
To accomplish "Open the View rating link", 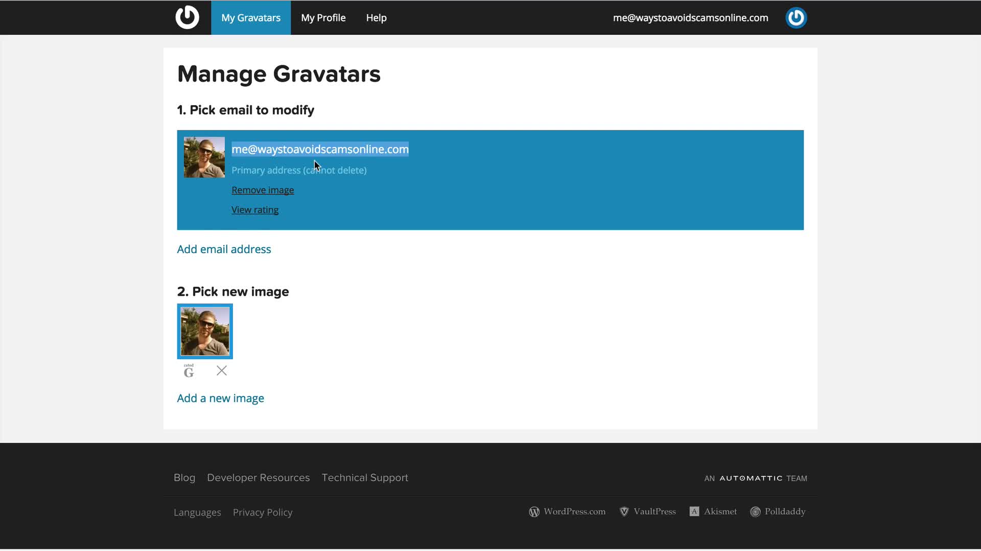I will point(255,210).
